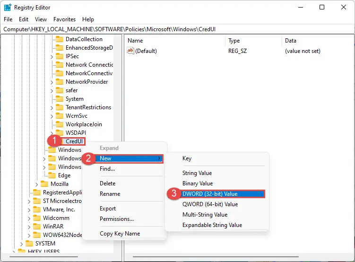Click the (value not set) data cell
Viewport: 355px width, 262px height.
click(x=303, y=51)
